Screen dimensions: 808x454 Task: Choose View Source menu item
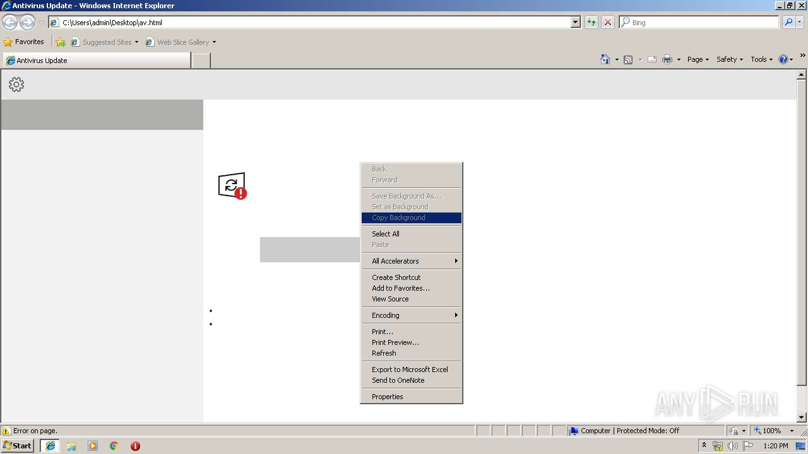click(x=412, y=299)
